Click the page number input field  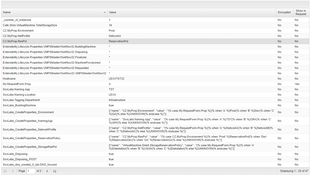31,171
